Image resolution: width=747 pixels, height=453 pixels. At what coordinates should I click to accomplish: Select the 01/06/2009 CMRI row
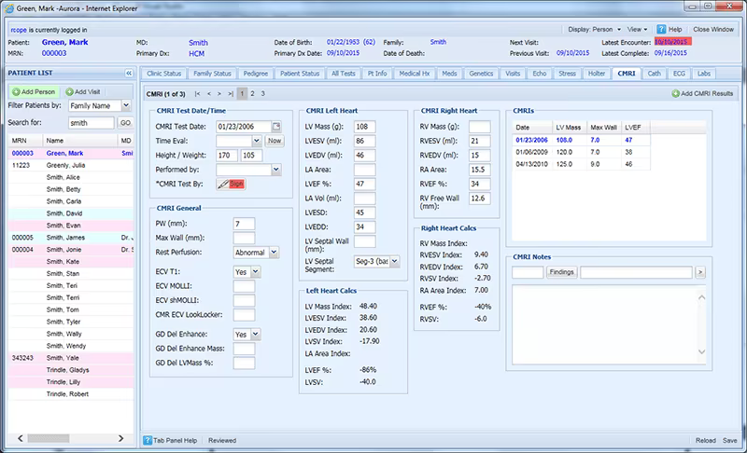pos(581,152)
